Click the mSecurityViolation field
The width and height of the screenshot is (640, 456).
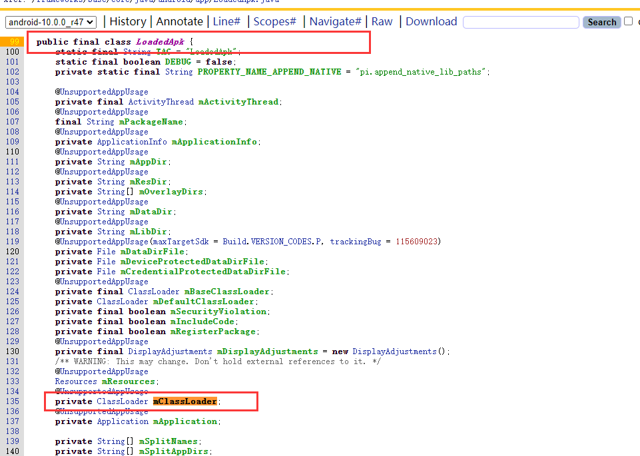(218, 312)
